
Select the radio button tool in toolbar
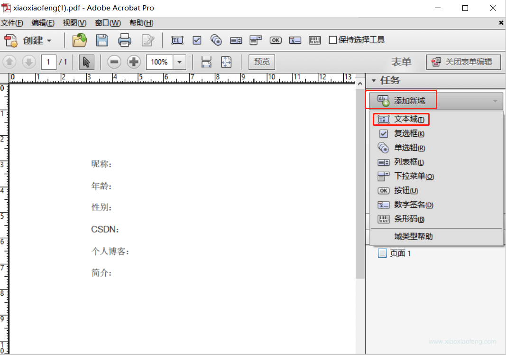(216, 40)
